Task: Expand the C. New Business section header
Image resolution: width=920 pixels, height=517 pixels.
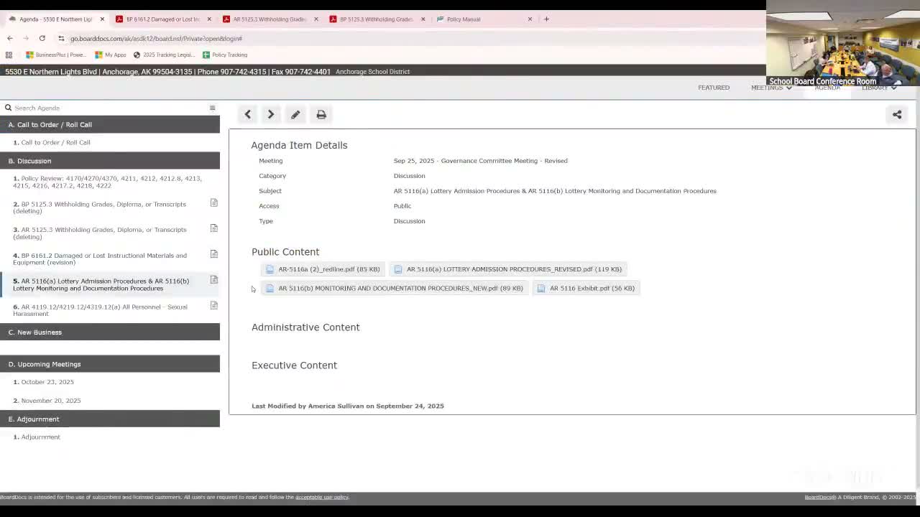Action: tap(110, 332)
